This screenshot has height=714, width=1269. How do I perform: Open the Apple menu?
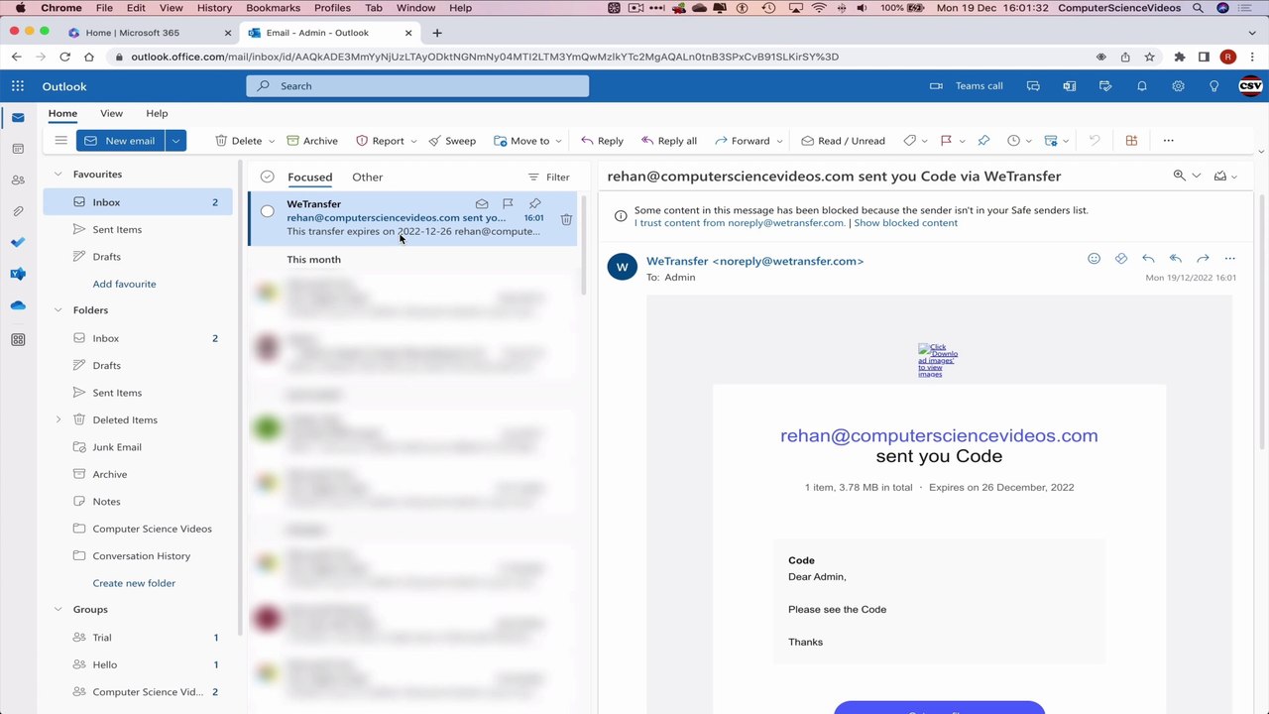coord(20,8)
